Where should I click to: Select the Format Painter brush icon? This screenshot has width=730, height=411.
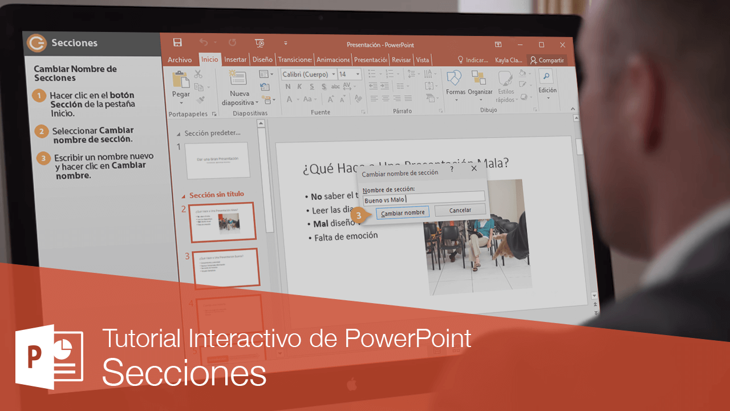200,100
